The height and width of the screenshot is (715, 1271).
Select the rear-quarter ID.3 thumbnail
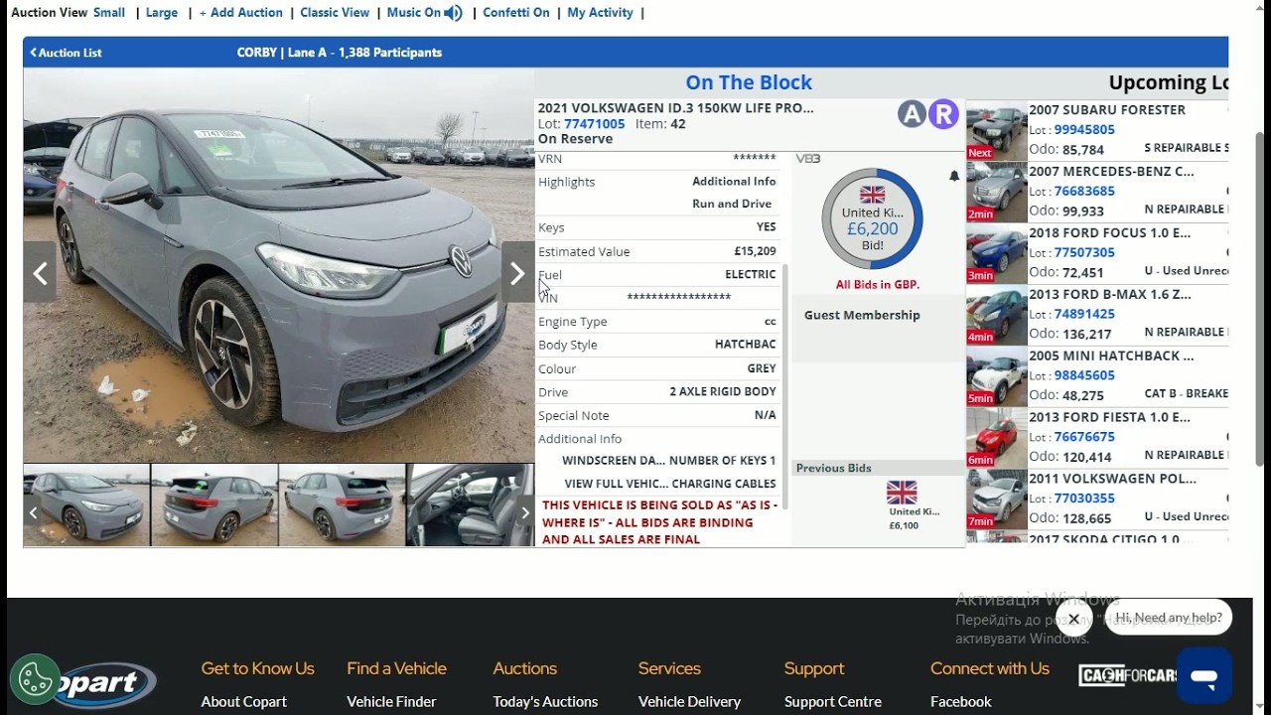pyautogui.click(x=342, y=504)
